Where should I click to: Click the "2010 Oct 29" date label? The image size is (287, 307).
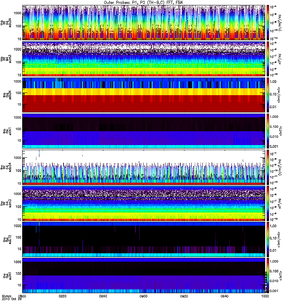[x=12, y=299]
